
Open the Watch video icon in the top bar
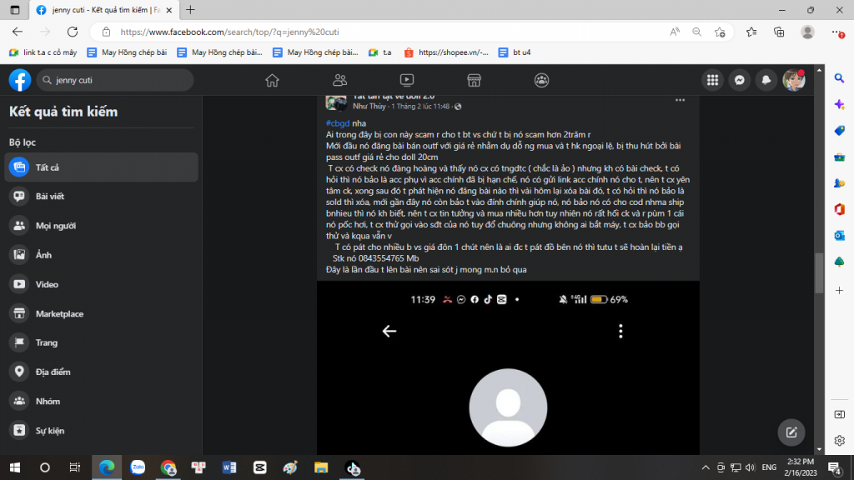coord(407,80)
